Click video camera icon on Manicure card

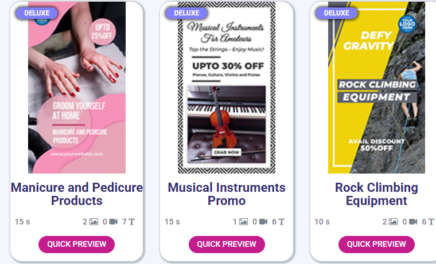[x=113, y=222]
